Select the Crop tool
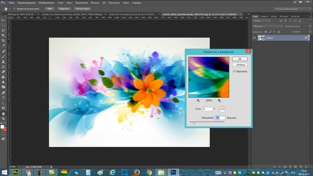Screen dimensions: 313x176 [x=3, y=41]
